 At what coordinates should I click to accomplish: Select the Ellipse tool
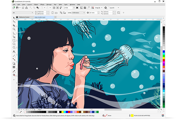point(14,44)
